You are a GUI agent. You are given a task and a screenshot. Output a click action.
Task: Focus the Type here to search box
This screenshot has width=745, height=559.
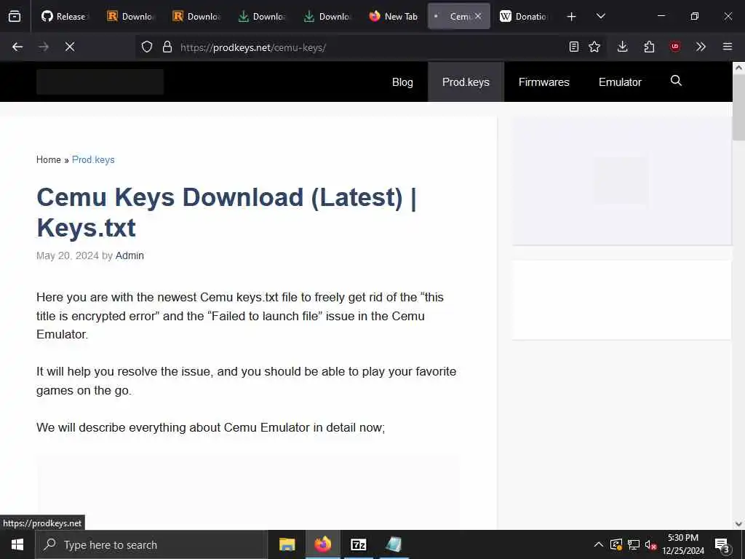click(x=151, y=544)
